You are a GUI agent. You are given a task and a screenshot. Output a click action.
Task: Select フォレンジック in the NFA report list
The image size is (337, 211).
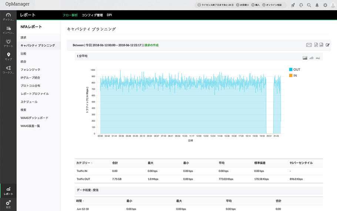(x=30, y=69)
